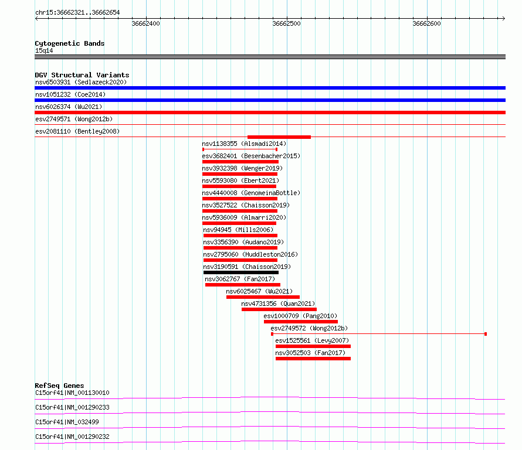Click the thick red segment on the esv2081110 line

tap(279, 137)
